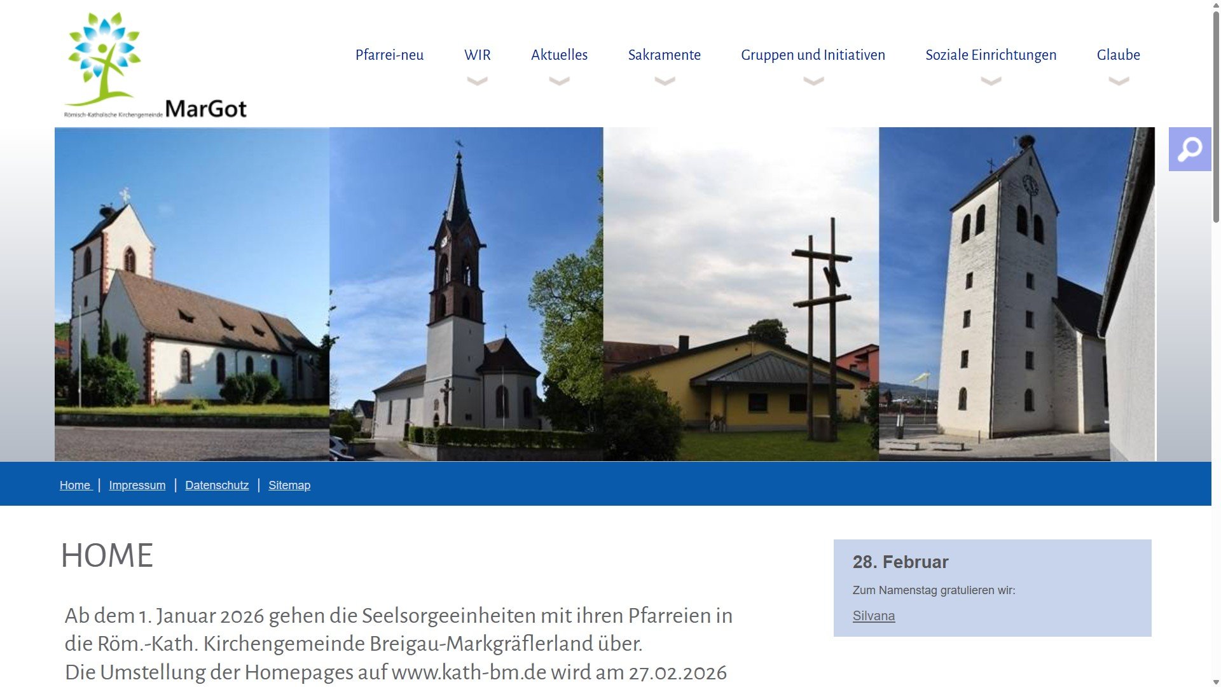Open the magnifier search icon
1221x687 pixels.
1189,149
